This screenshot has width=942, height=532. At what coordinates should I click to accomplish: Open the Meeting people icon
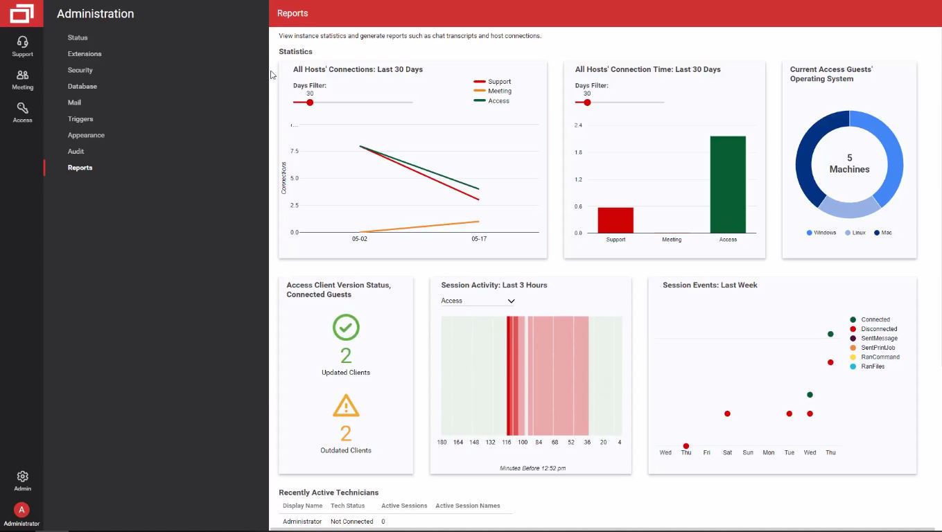pyautogui.click(x=22, y=76)
